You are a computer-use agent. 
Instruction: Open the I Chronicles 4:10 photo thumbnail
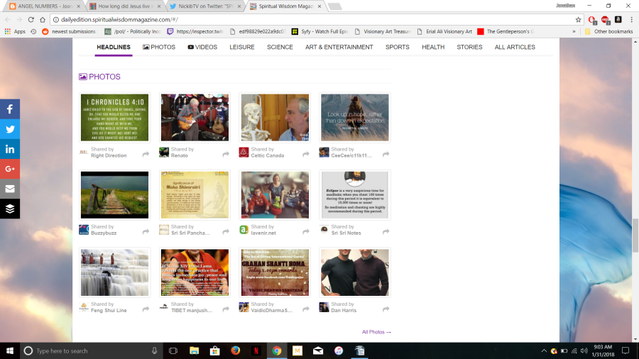(x=114, y=118)
